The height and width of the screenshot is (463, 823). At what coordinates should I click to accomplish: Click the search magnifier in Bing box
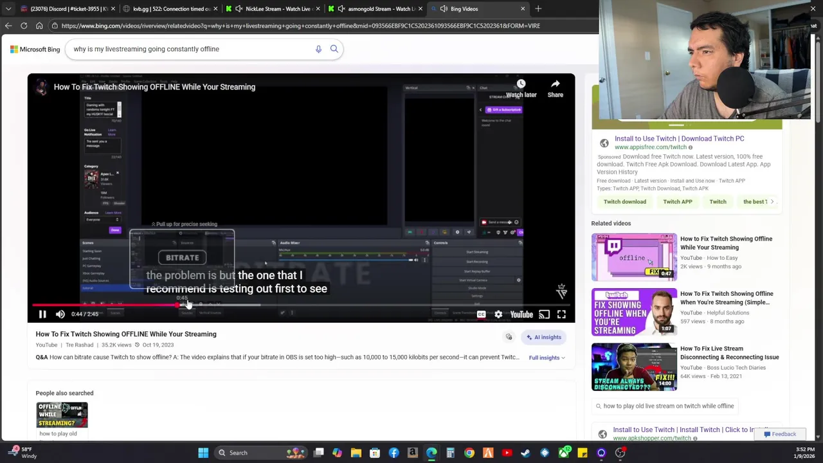pyautogui.click(x=334, y=49)
